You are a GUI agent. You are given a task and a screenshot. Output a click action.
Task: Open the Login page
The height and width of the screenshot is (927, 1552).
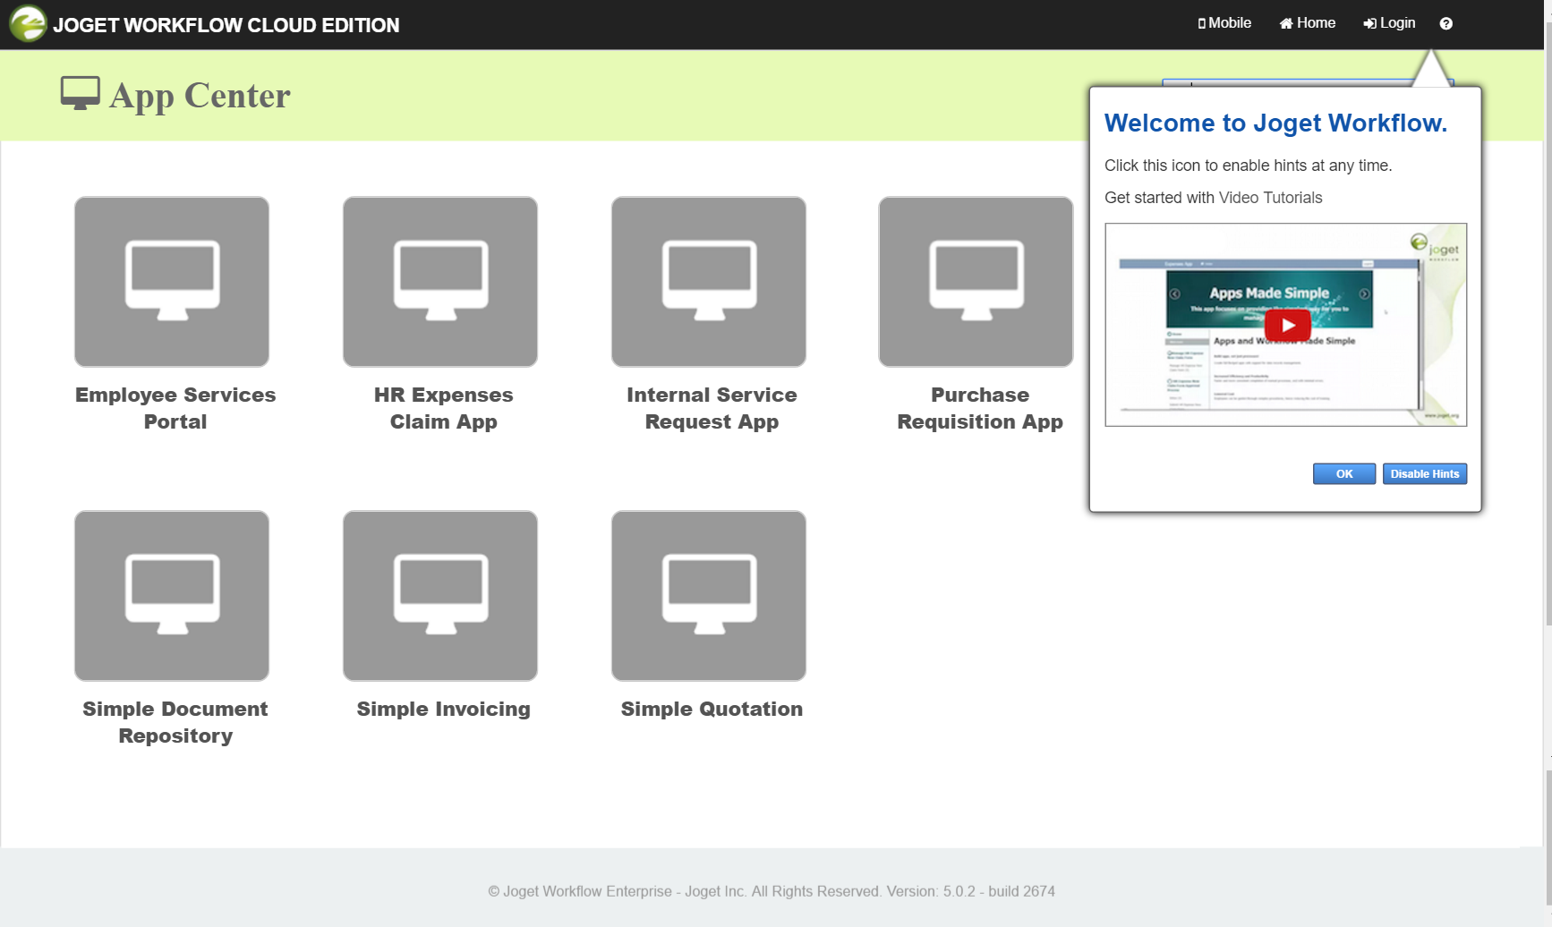tap(1389, 23)
